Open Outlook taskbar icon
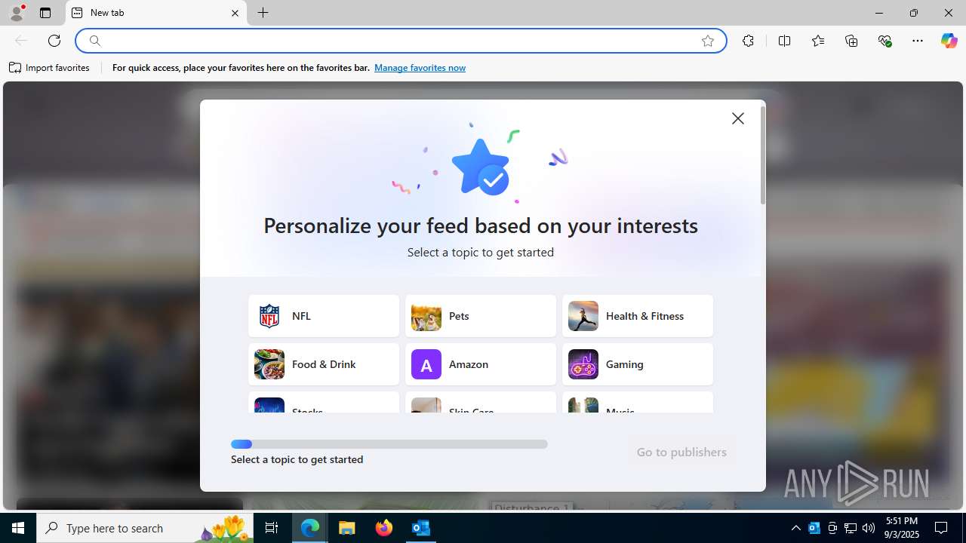 click(x=420, y=528)
